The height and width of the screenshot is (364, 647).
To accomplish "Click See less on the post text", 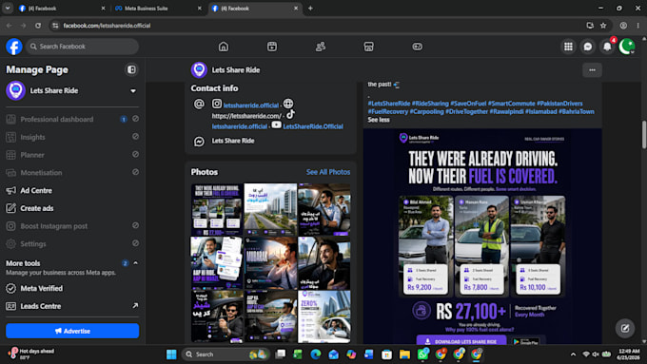I will coord(379,120).
